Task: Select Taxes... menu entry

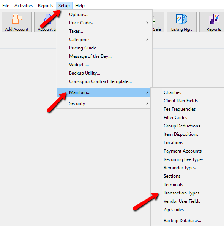Action: click(76, 31)
